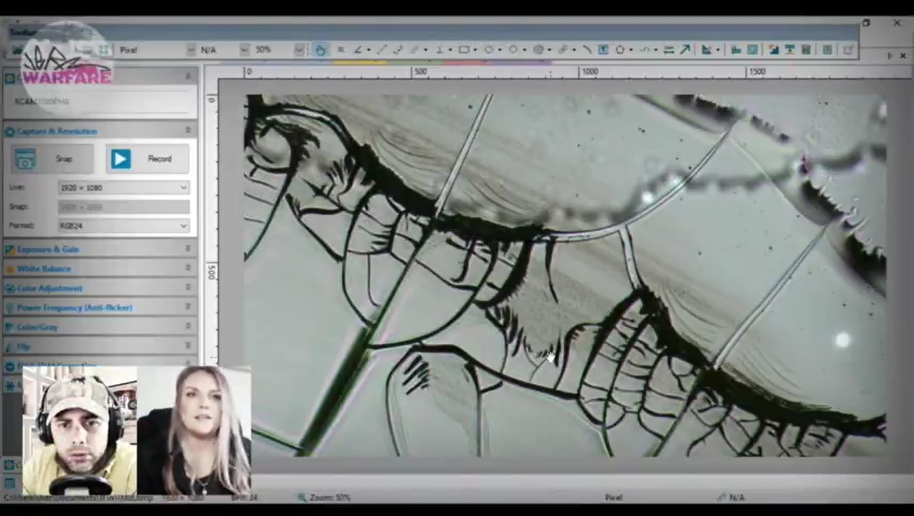The image size is (914, 516).
Task: Expand the Color Adjustment section chevron
Action: (188, 287)
